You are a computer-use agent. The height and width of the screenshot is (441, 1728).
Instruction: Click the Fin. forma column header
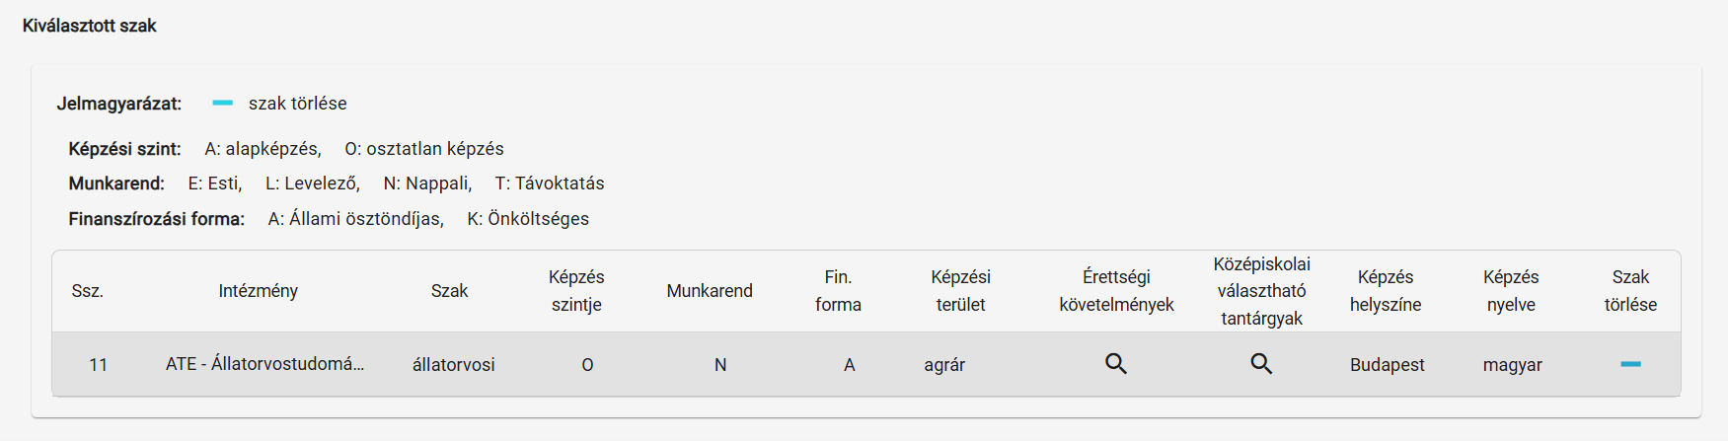point(838,291)
